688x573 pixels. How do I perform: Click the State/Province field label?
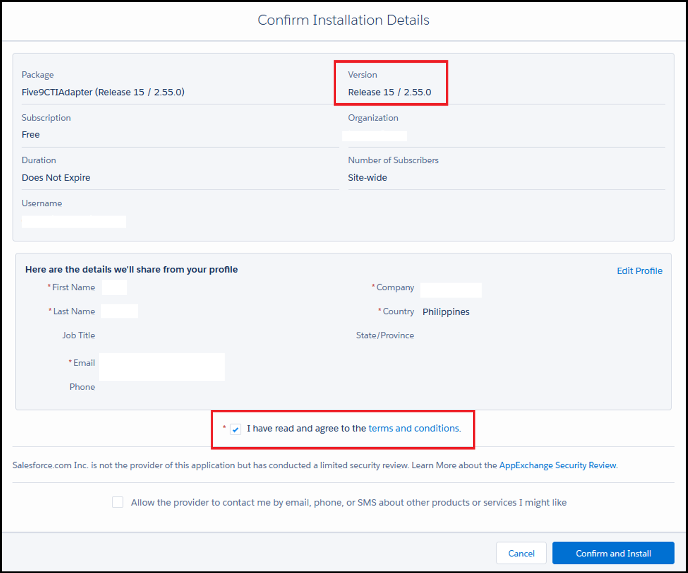pos(385,335)
